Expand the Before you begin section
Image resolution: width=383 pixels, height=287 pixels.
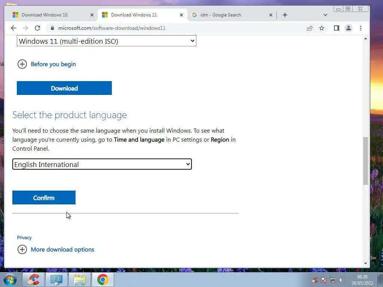click(47, 64)
